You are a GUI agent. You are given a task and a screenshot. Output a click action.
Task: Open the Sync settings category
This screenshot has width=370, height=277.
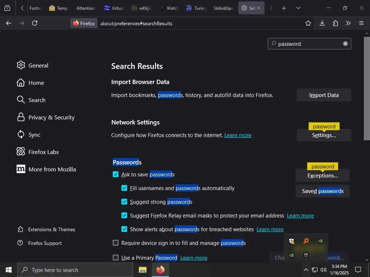(x=29, y=135)
